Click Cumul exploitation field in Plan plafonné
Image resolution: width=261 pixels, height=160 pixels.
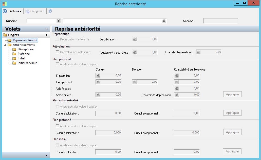tap(108, 133)
